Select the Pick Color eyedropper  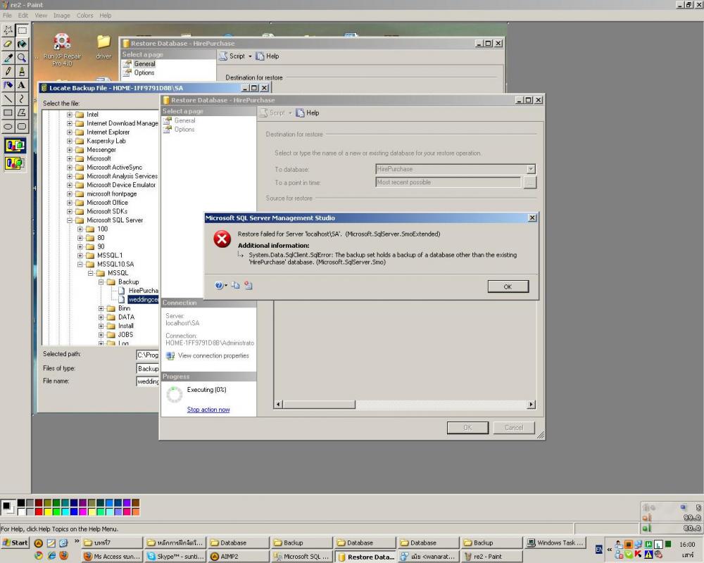pos(8,58)
